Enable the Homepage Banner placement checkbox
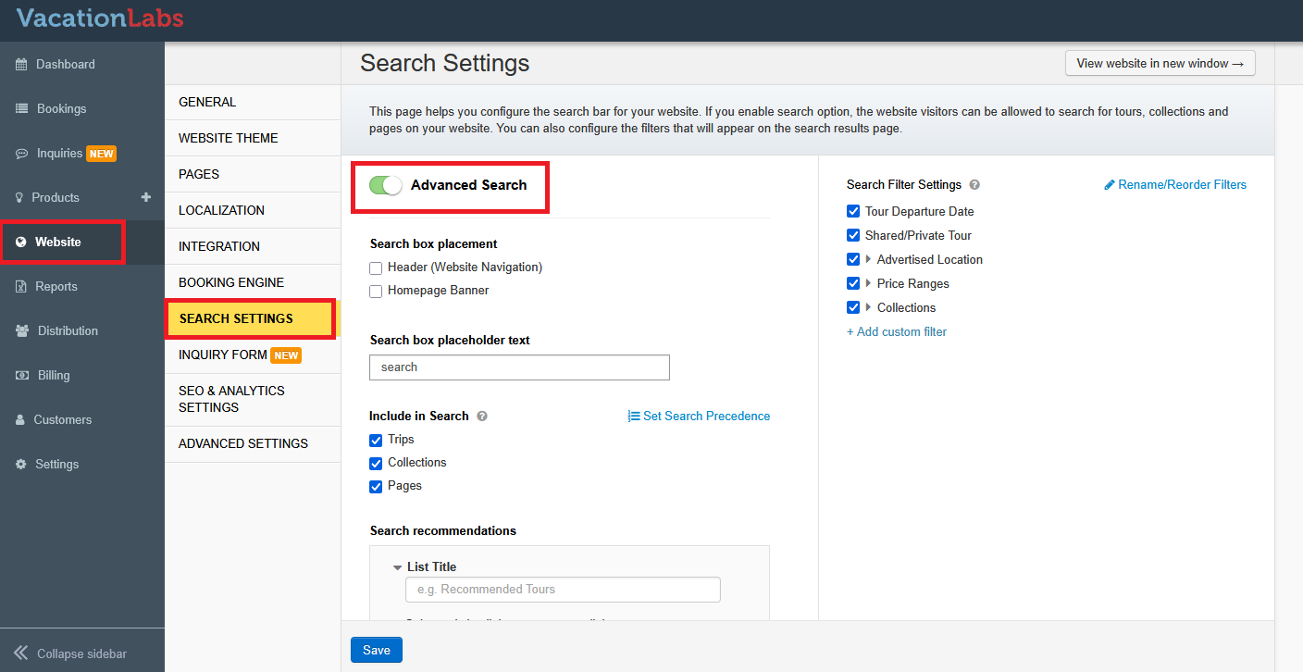This screenshot has width=1303, height=672. [376, 292]
